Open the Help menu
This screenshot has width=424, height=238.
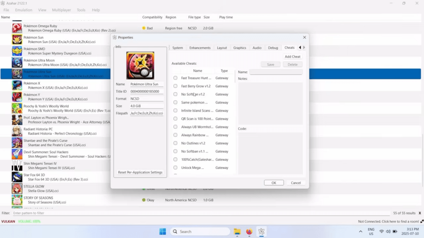pyautogui.click(x=96, y=10)
